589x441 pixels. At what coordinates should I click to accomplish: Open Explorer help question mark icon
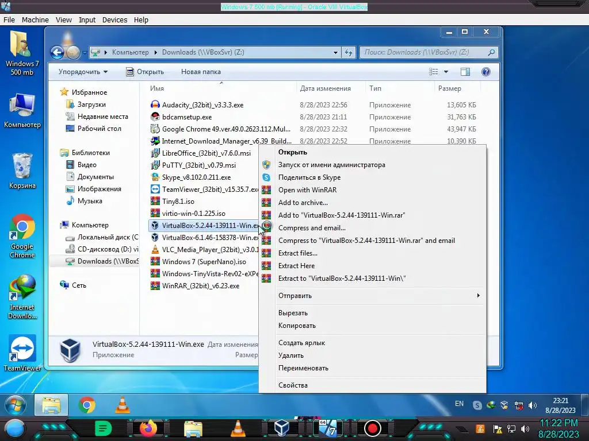(x=485, y=72)
